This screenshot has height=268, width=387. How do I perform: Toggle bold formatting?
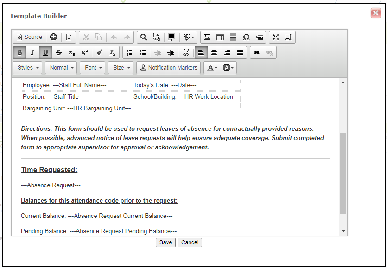pos(19,52)
